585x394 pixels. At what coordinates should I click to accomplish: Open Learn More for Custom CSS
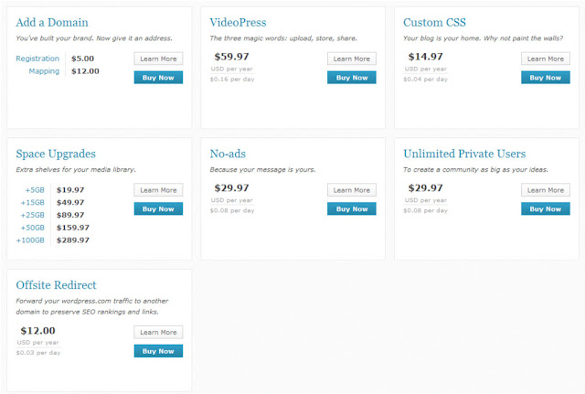click(x=546, y=59)
